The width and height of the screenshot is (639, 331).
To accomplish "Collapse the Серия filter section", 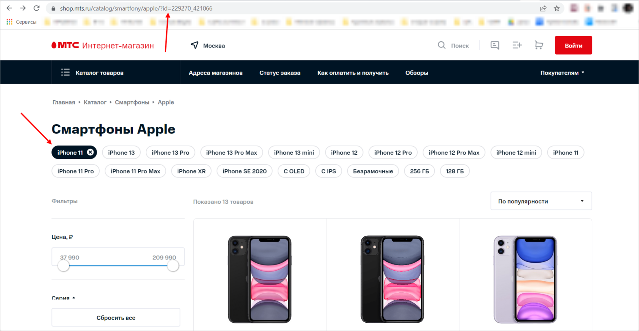I will tap(64, 298).
